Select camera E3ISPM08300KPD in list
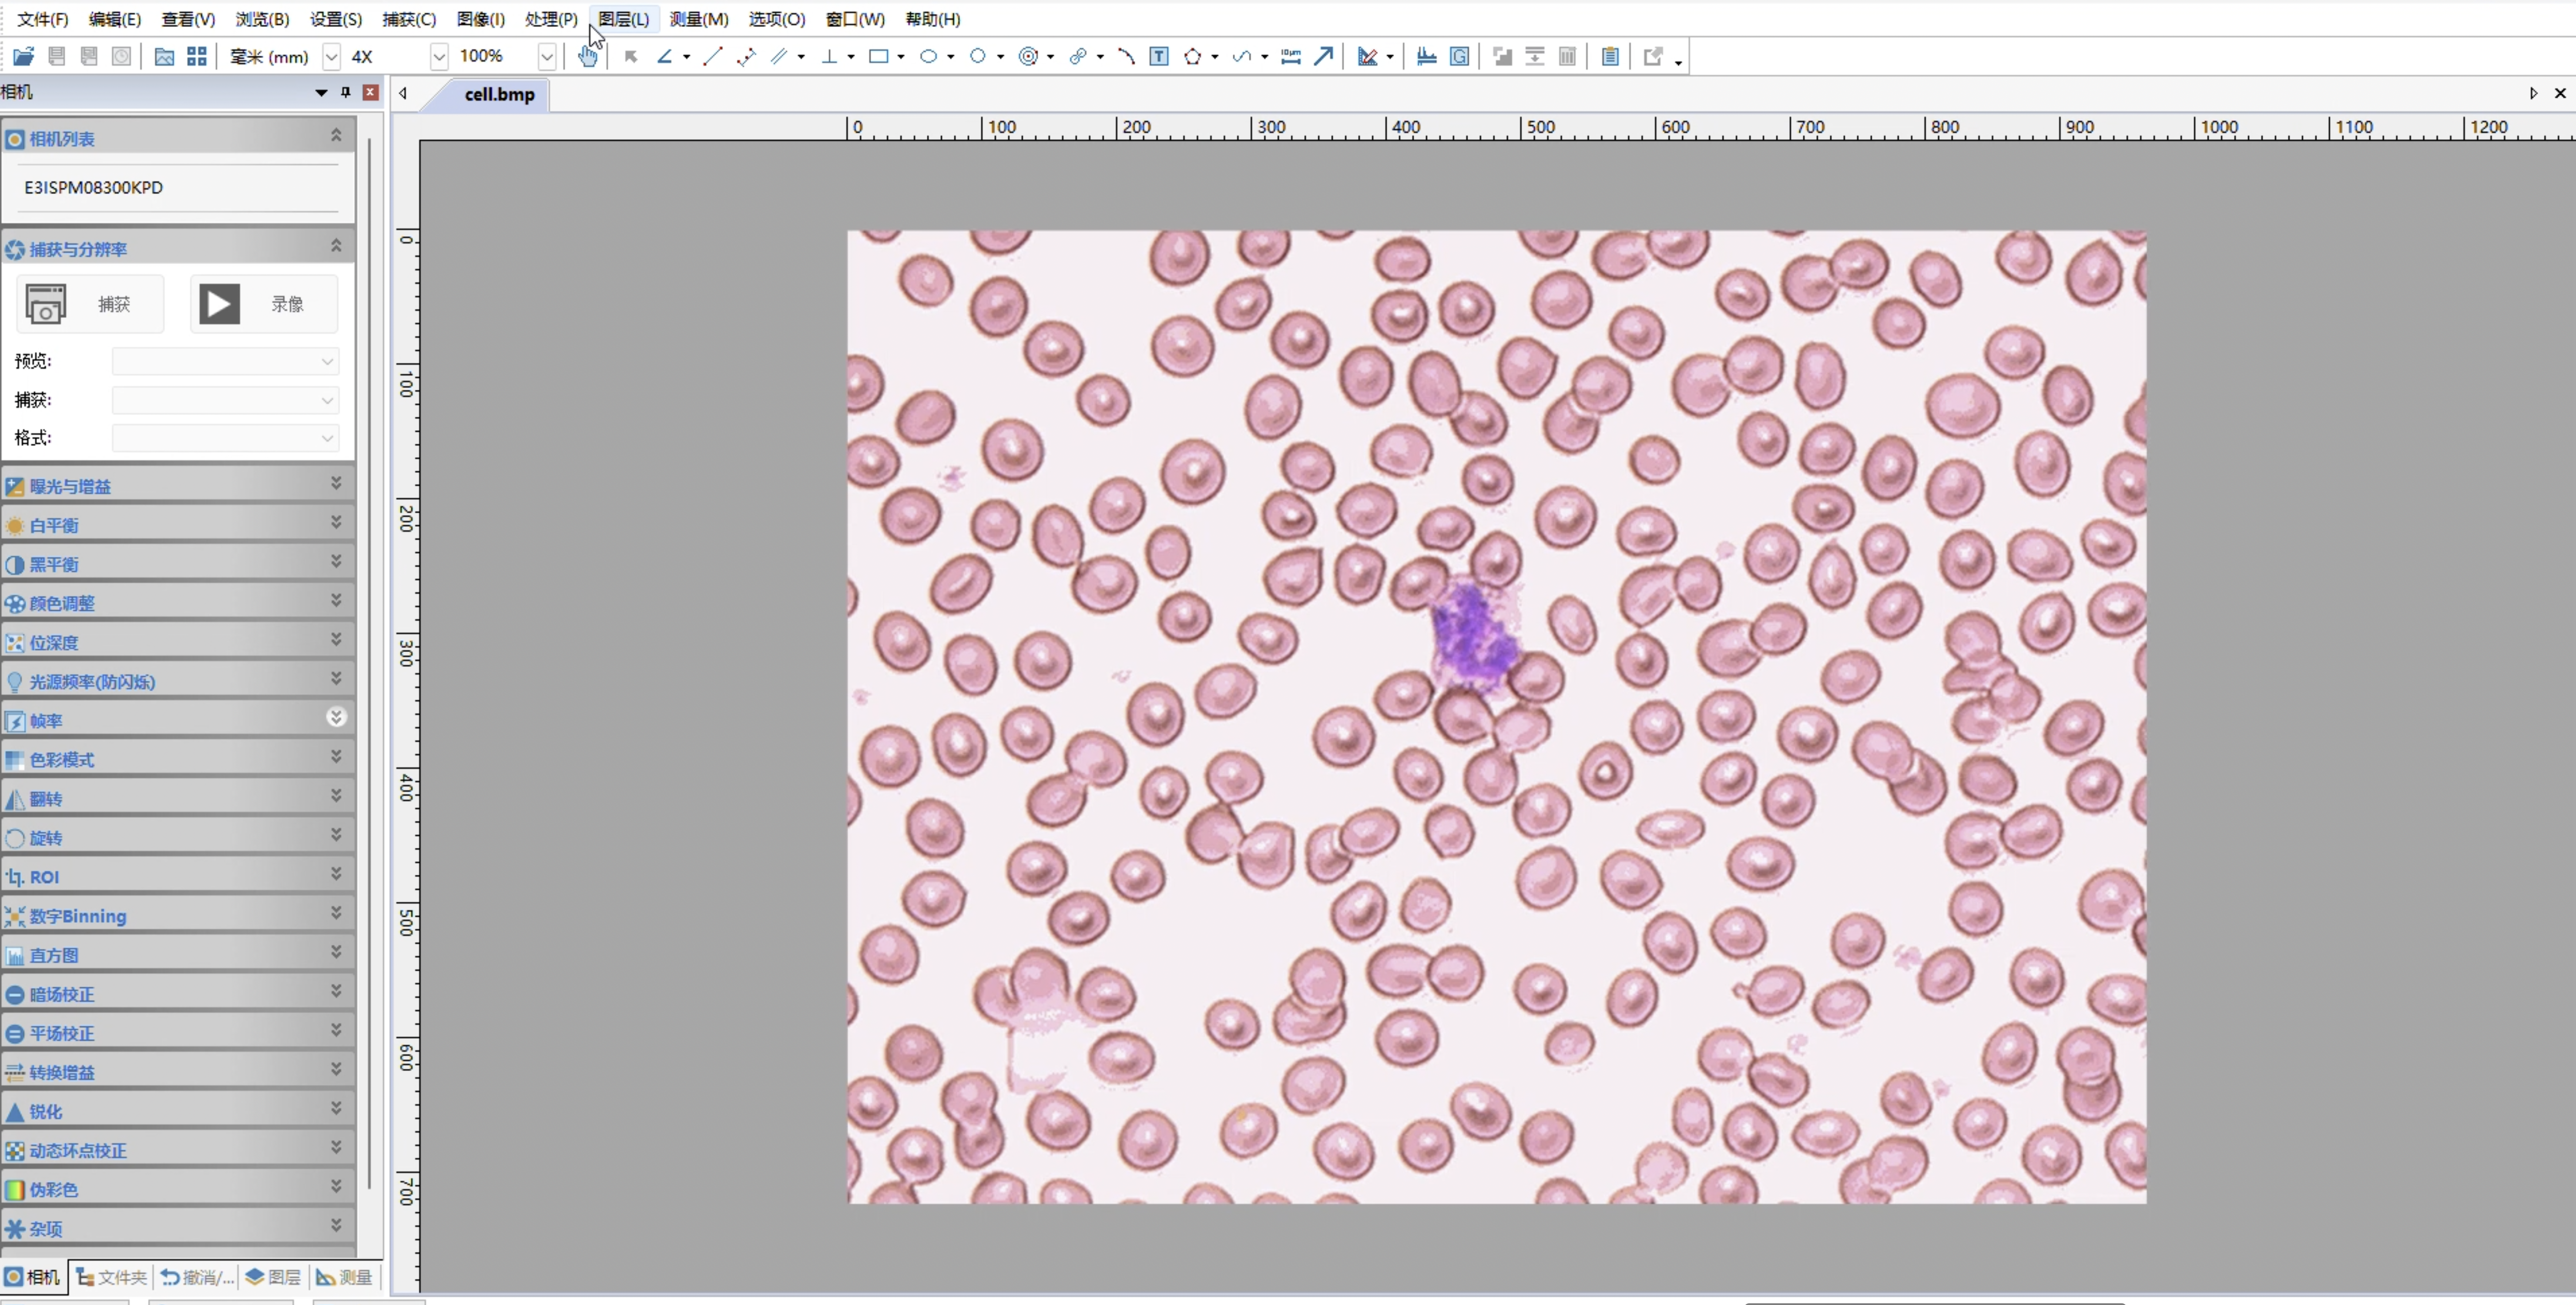 [94, 187]
